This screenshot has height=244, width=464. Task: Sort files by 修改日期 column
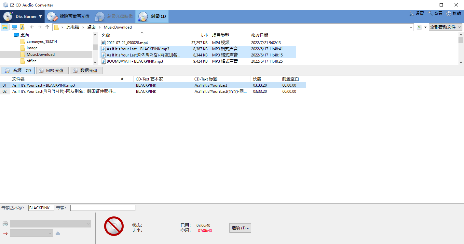click(272, 35)
